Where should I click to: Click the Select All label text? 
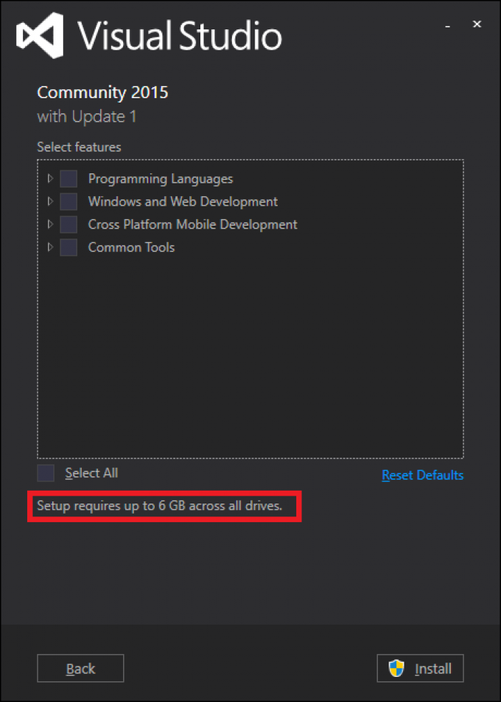[92, 473]
